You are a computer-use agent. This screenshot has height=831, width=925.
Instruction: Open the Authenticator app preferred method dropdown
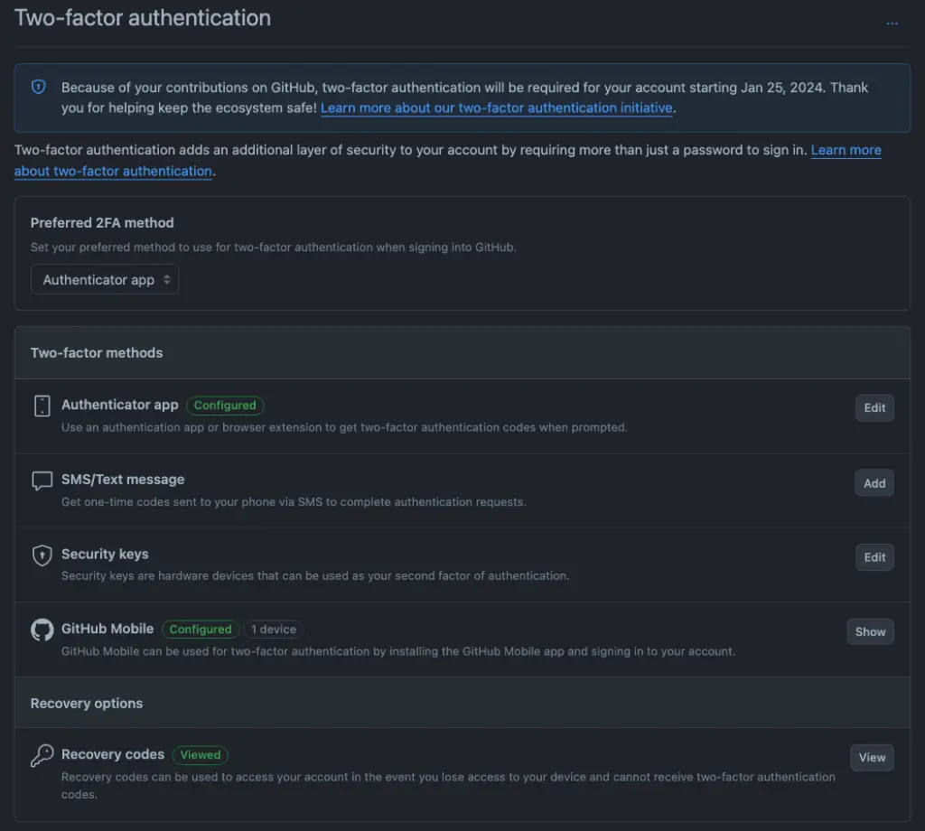105,279
